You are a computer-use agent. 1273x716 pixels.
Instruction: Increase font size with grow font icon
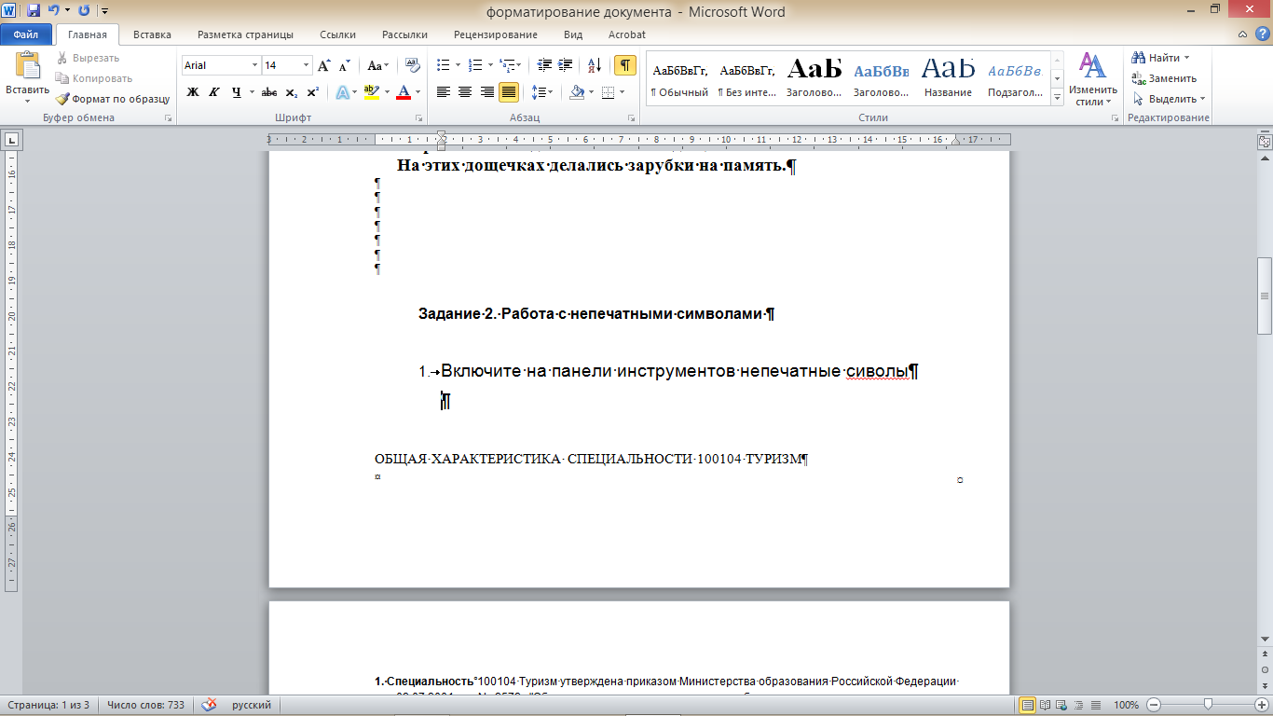pos(324,65)
